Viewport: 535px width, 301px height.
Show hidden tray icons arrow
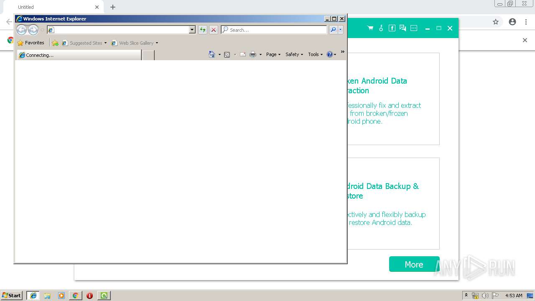point(466,295)
